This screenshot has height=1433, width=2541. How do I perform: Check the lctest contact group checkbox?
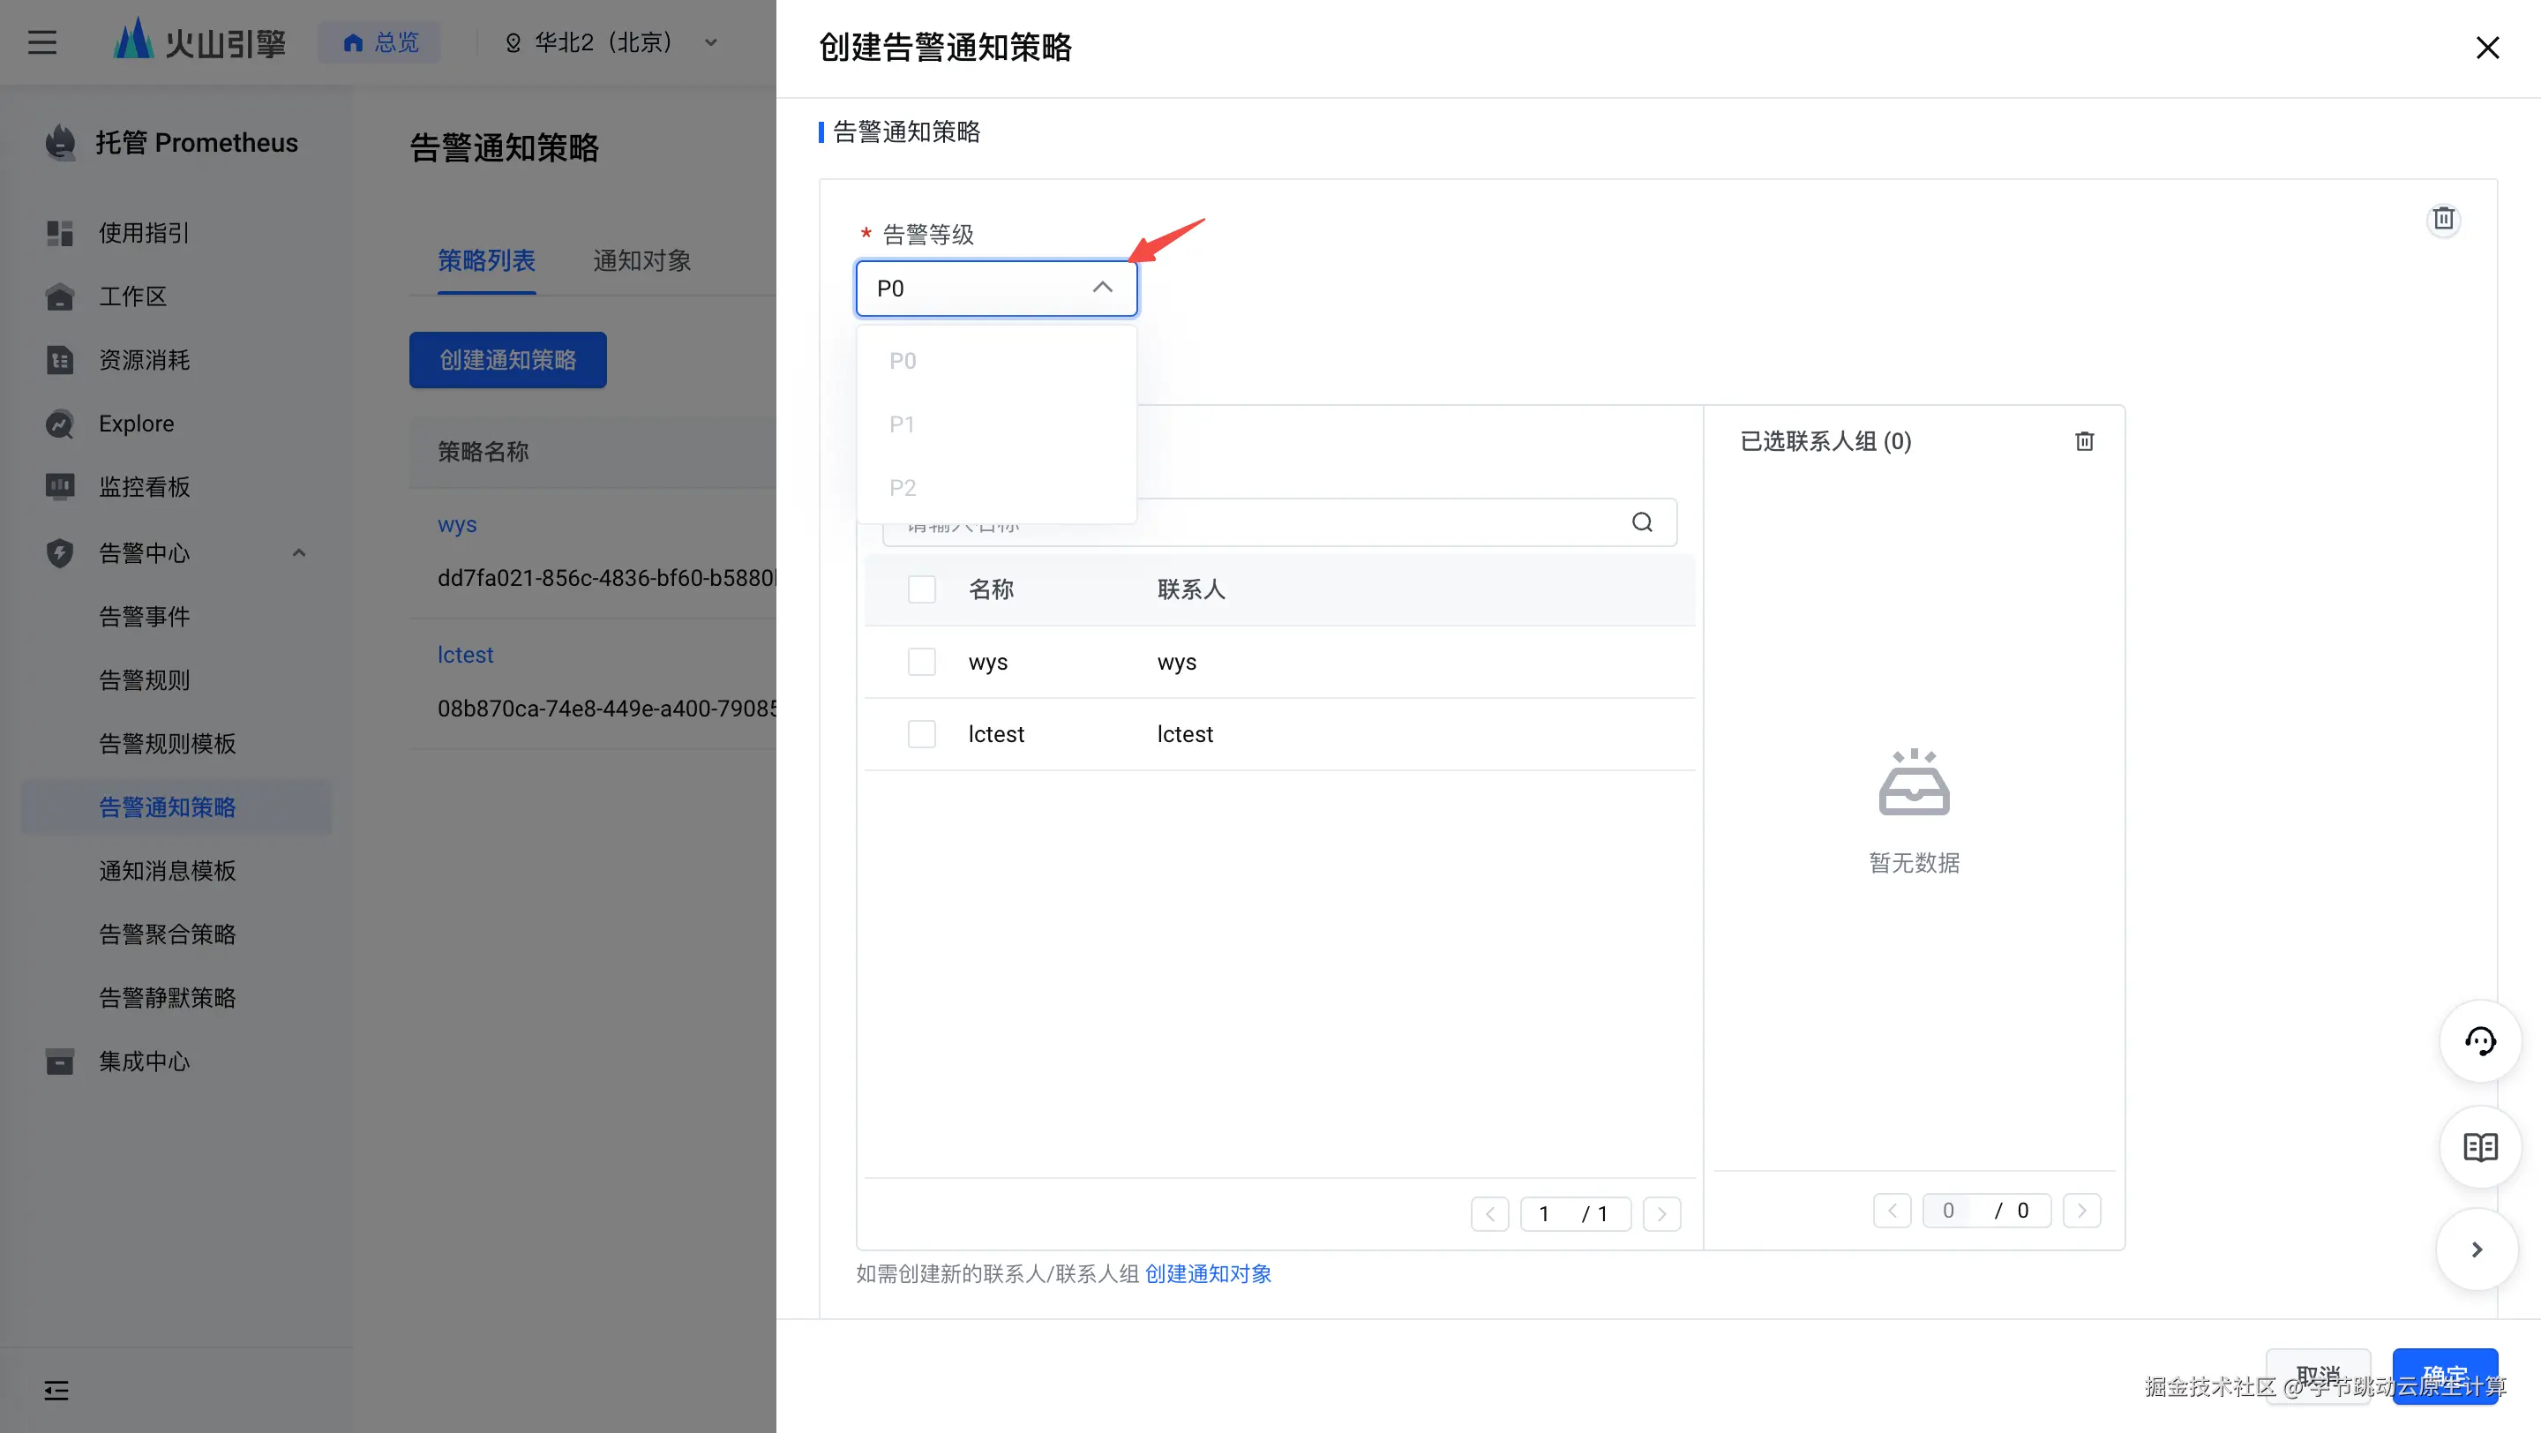pos(921,734)
